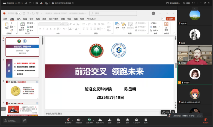This screenshot has width=213, height=127.
Task: Click the CC account avatar button
Action: (153, 13)
